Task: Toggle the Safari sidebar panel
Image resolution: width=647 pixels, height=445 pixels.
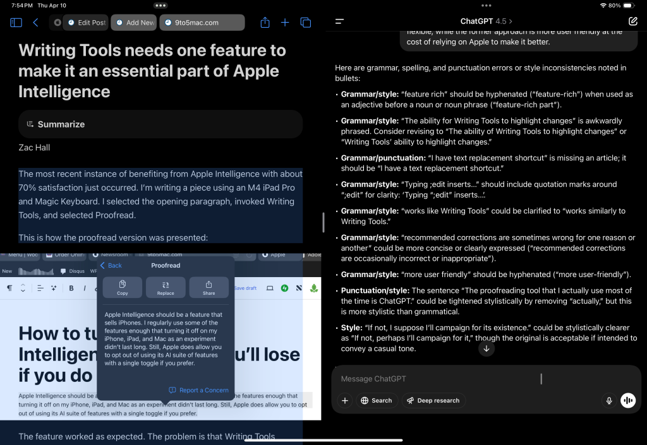Action: (16, 23)
